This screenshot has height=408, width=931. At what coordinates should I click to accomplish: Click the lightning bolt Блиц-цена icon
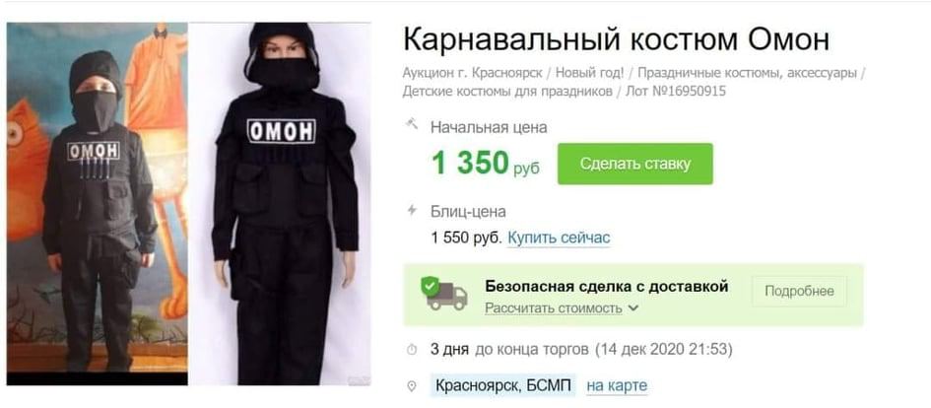(412, 210)
